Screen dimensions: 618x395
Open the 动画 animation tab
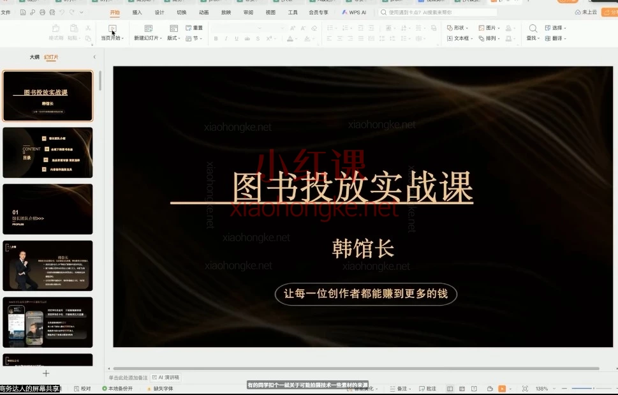[x=203, y=13]
